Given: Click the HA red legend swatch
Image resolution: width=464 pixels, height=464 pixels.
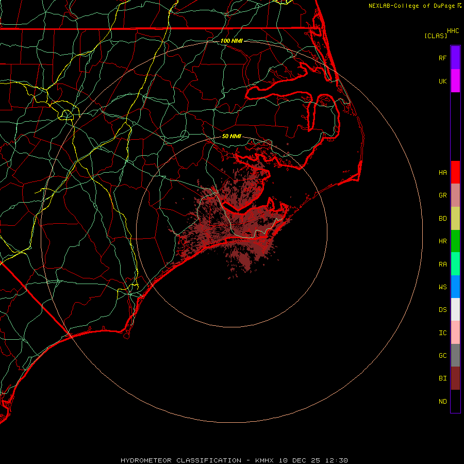Looking at the screenshot, I should 455,172.
